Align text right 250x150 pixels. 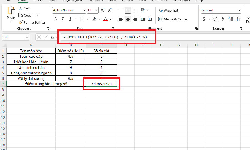coord(135,19)
